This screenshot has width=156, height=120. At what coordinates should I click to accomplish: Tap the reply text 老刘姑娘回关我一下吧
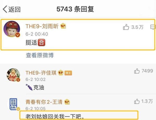click(55, 116)
